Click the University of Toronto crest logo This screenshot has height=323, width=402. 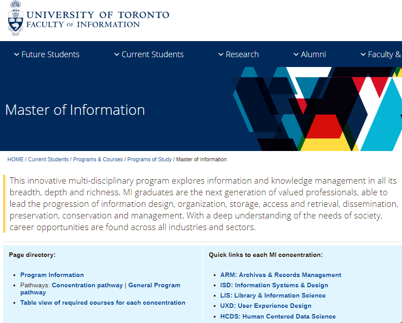click(15, 18)
